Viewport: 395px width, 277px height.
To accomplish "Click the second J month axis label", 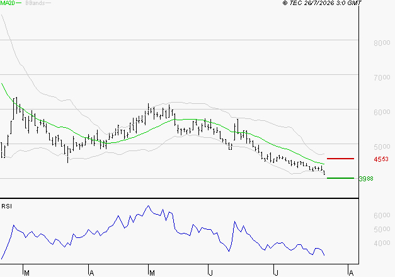I will point(277,273).
